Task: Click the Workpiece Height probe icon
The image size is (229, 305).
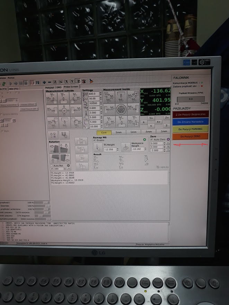Action: click(x=126, y=147)
